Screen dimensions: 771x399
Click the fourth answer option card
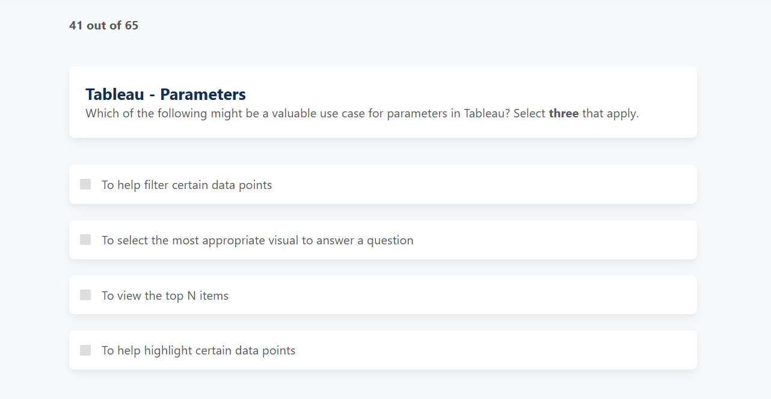(382, 350)
